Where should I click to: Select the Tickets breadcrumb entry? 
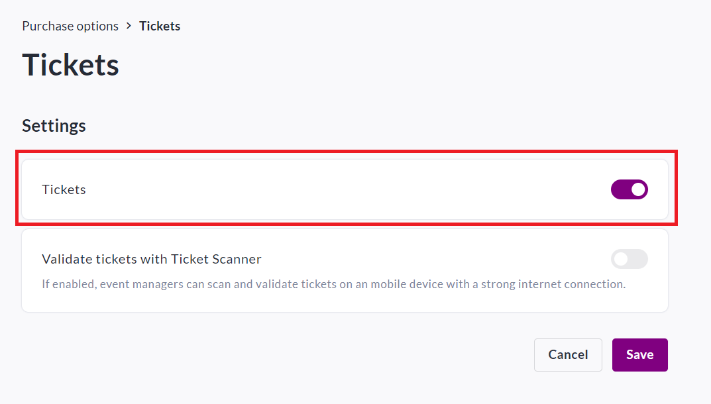coord(159,26)
